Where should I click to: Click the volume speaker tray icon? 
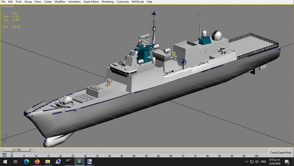(x=257, y=162)
